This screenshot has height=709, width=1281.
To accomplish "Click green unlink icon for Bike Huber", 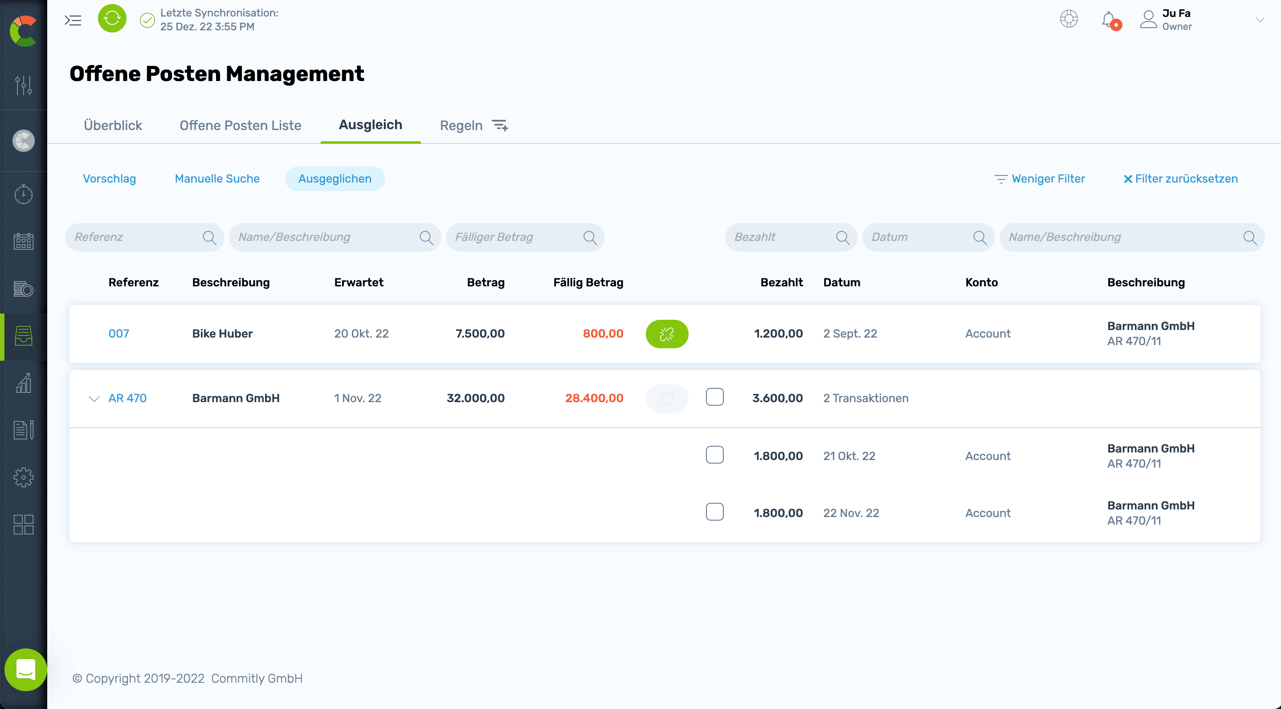I will click(666, 334).
